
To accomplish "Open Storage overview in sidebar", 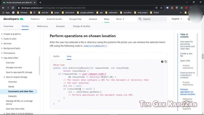I will [14, 67].
